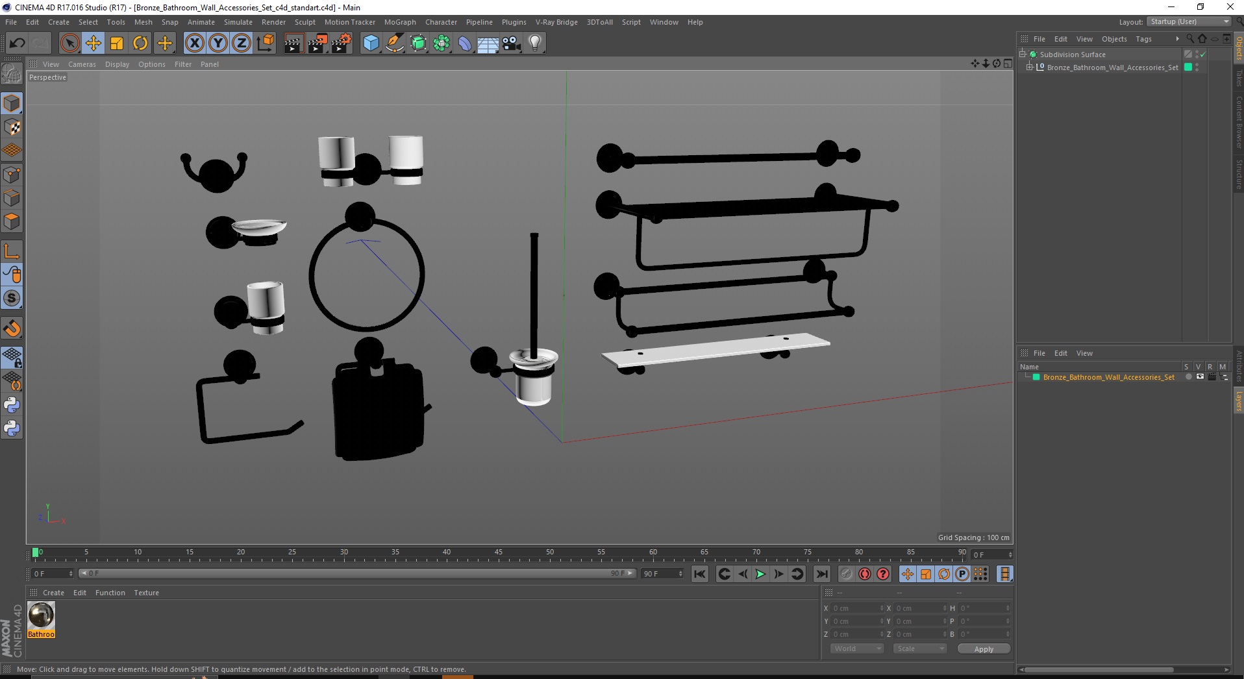Open the spline pen tool
The width and height of the screenshot is (1244, 679).
[x=395, y=43]
